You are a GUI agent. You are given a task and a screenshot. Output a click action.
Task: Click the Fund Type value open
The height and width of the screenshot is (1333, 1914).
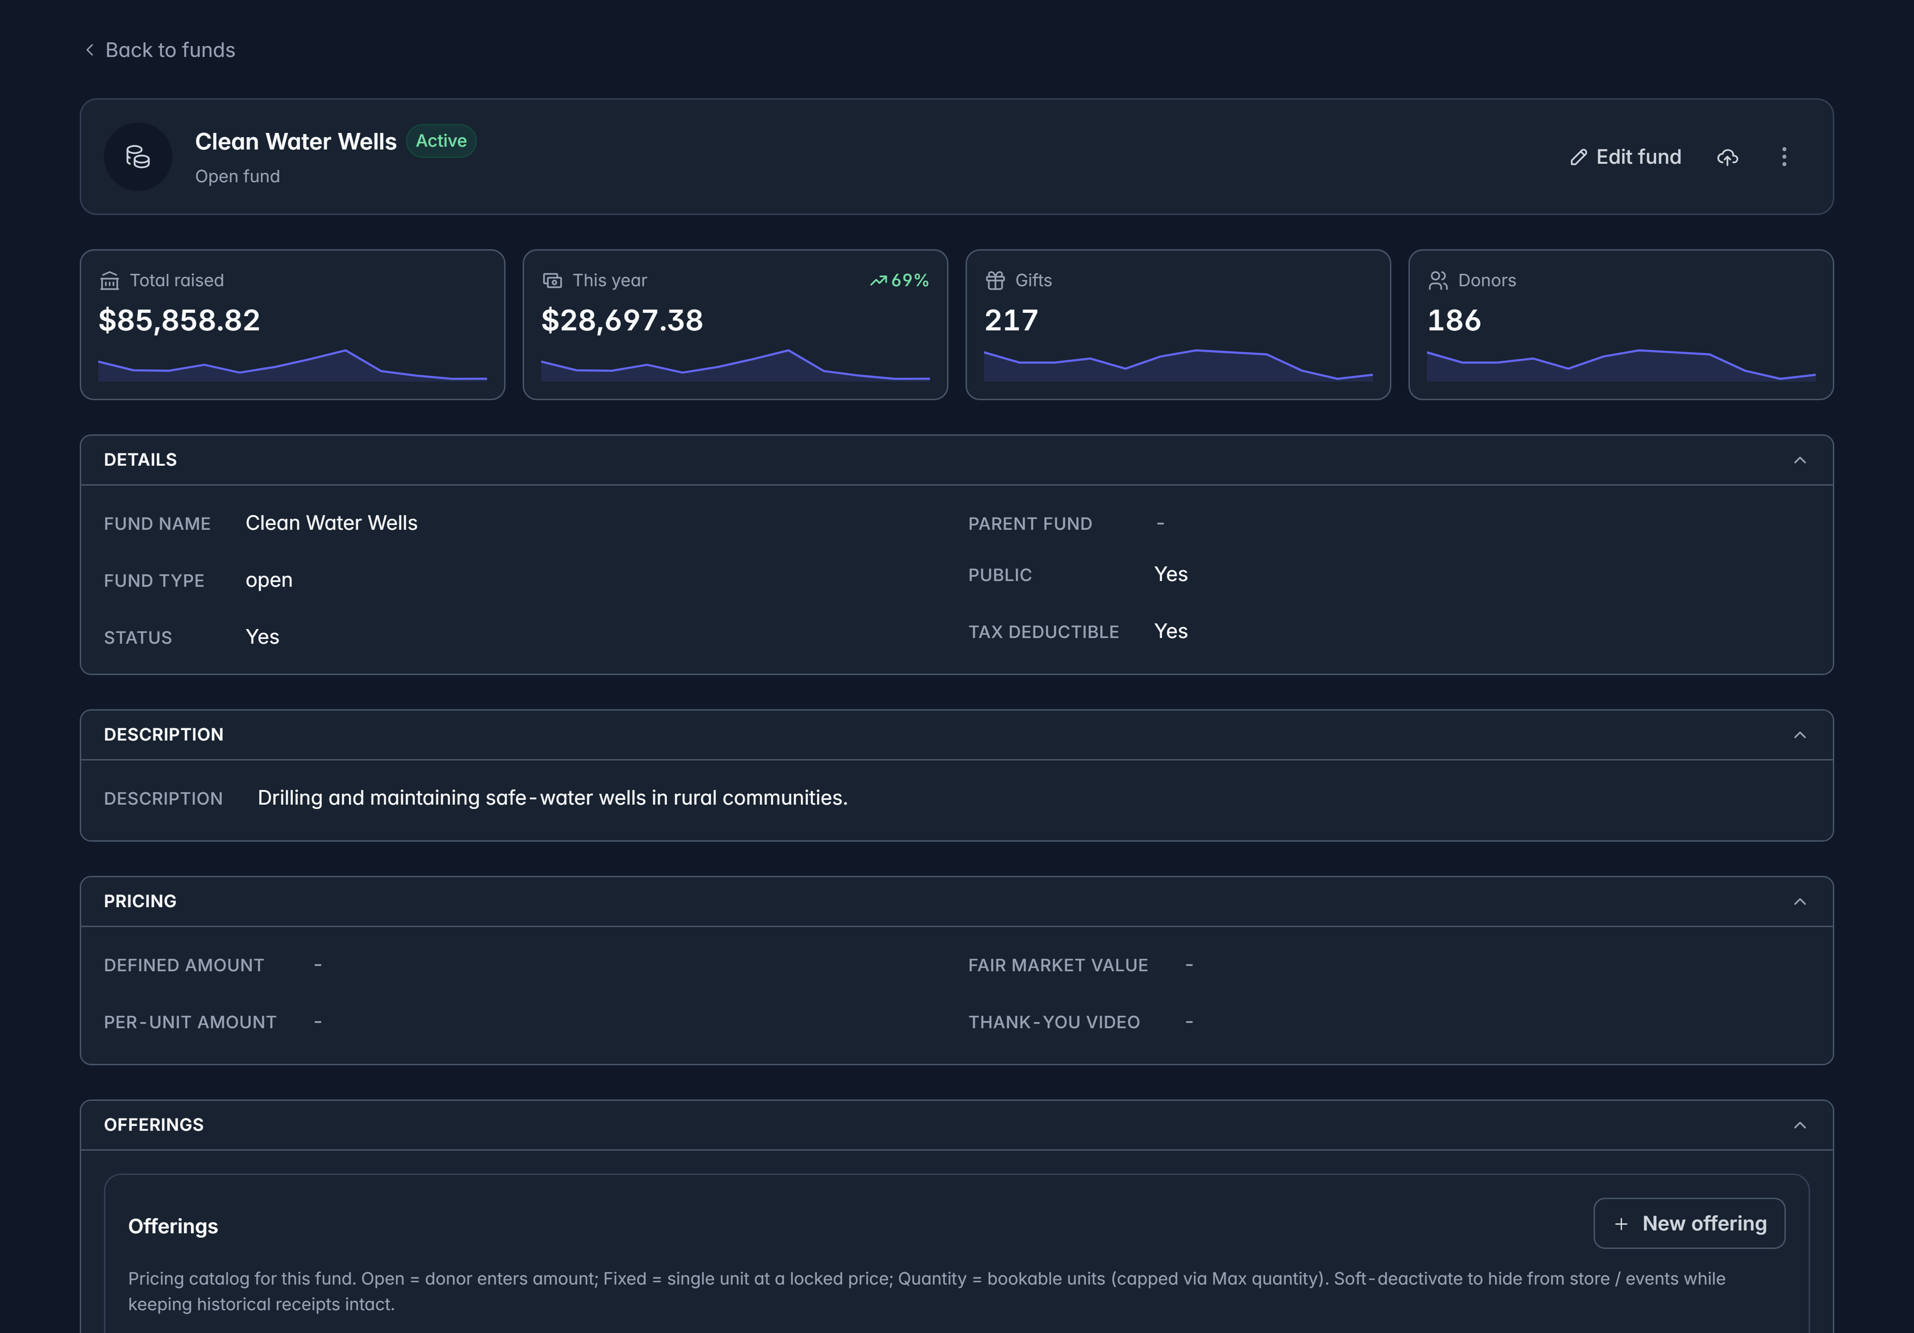[268, 580]
